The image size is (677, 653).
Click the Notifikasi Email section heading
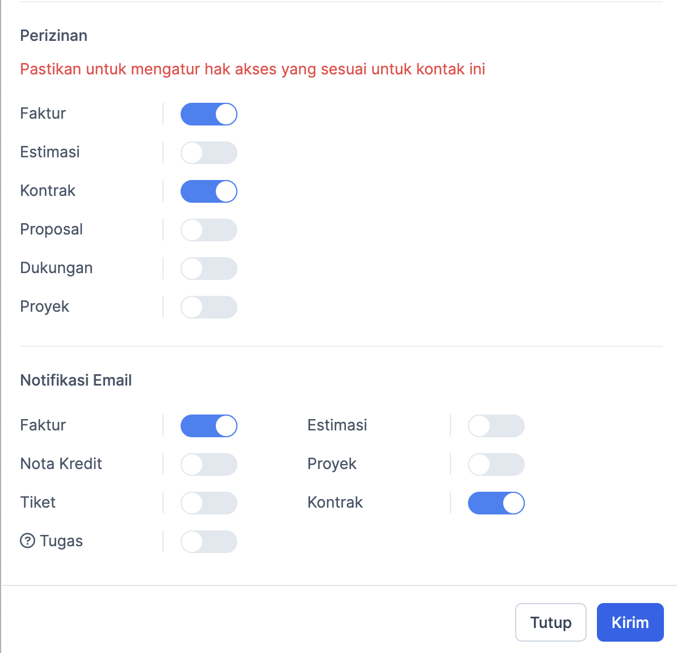coord(76,380)
